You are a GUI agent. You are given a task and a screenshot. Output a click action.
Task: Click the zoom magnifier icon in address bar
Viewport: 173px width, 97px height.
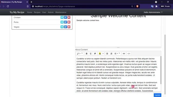coord(132,6)
